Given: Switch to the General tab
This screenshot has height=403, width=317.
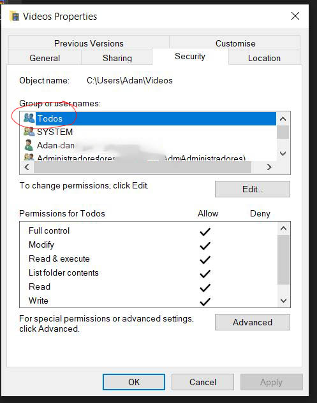Looking at the screenshot, I should [45, 58].
